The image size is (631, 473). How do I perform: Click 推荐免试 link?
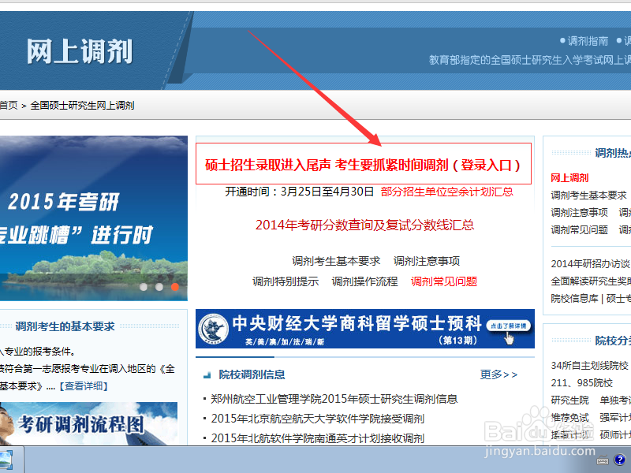pos(569,418)
